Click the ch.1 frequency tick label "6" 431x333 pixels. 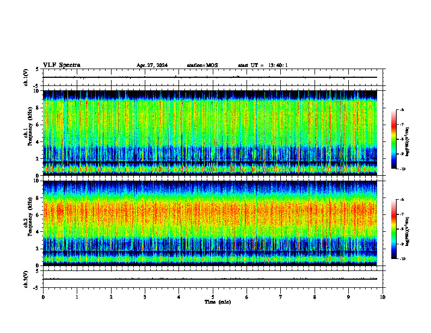coord(38,125)
